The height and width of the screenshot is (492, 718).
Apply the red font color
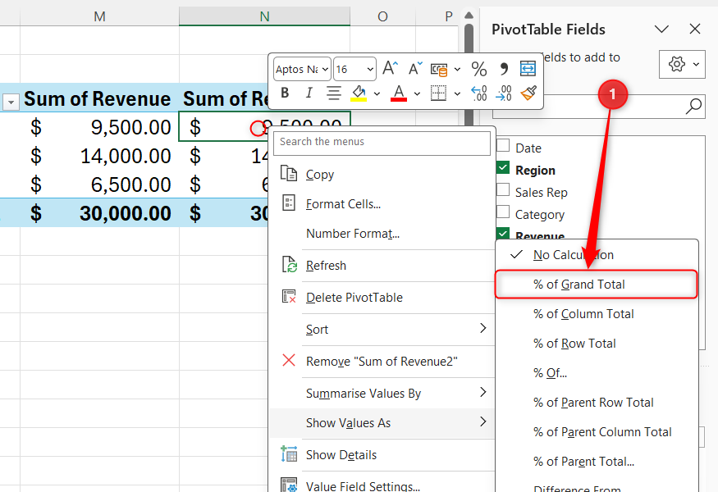399,93
